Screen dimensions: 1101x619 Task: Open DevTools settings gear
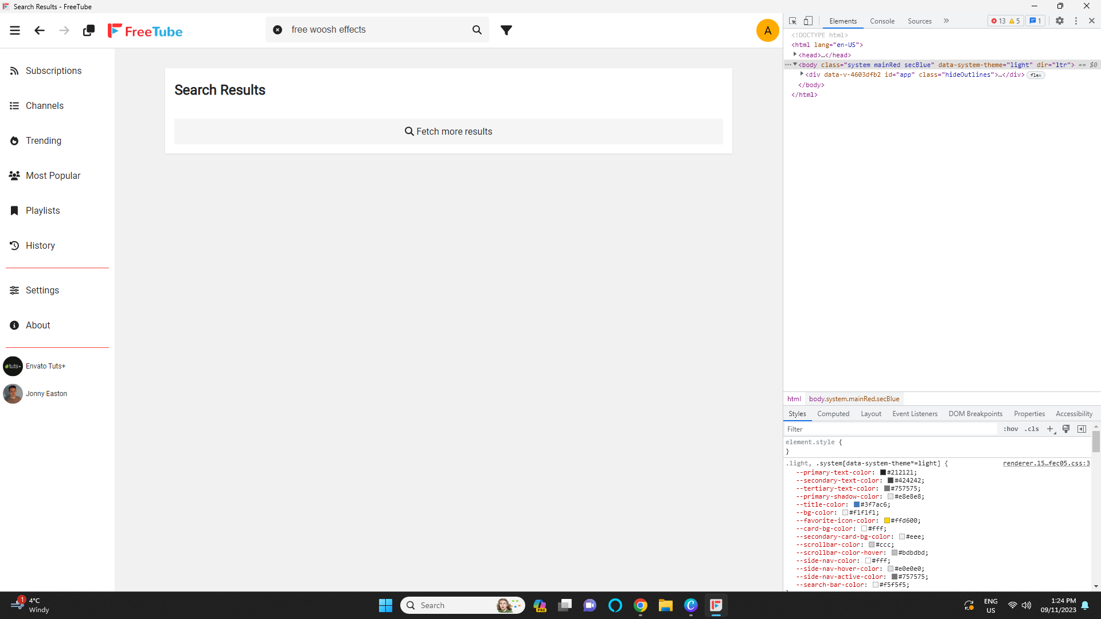[1060, 21]
